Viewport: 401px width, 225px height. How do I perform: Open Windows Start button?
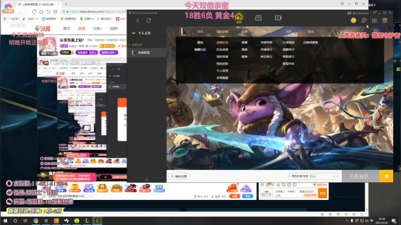pyautogui.click(x=5, y=221)
